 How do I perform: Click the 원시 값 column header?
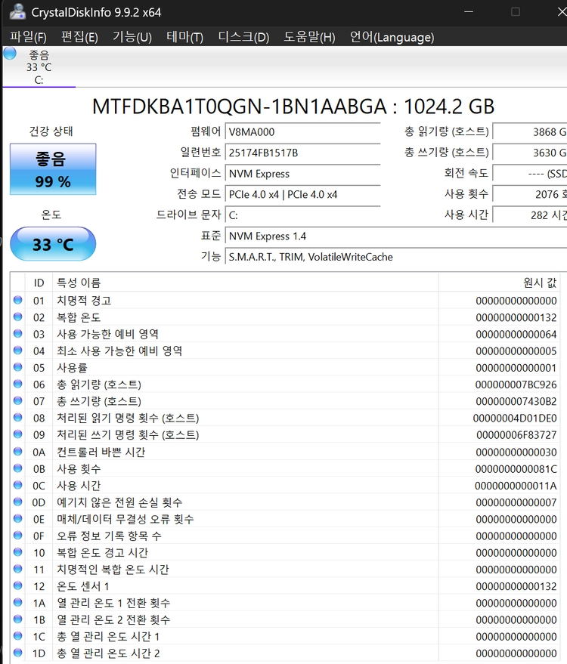499,283
